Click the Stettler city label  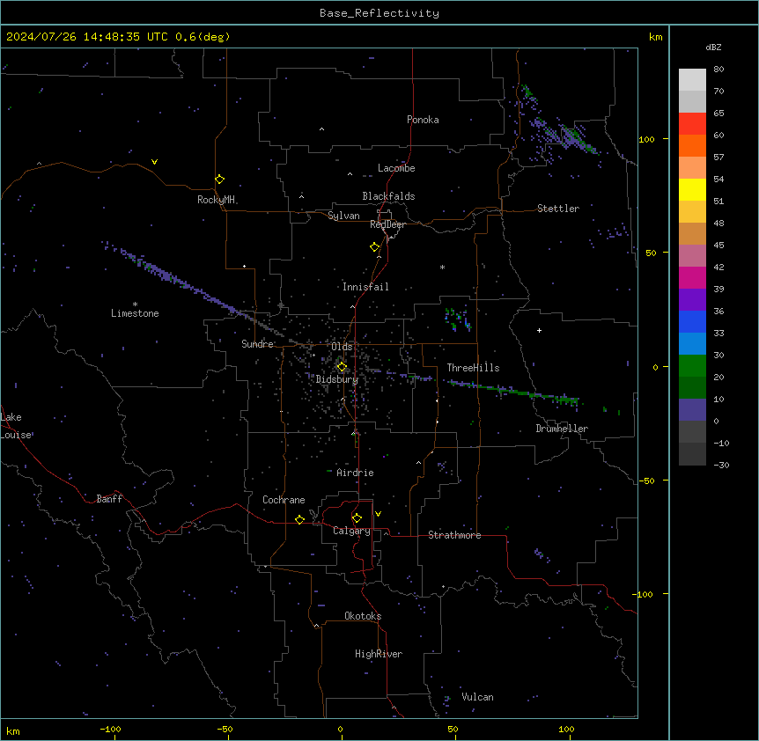pos(558,209)
